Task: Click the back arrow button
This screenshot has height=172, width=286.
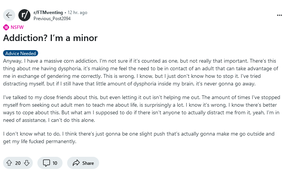Action: pos(9,15)
